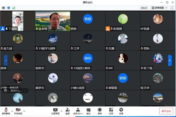176x117 pixels.
Task: Click Share Screen (共享屏幕)
Action: coord(55,111)
